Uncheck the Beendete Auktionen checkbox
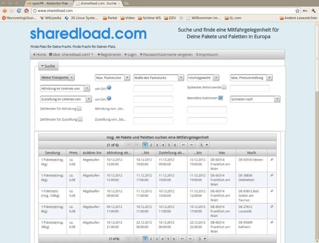 tap(220, 98)
